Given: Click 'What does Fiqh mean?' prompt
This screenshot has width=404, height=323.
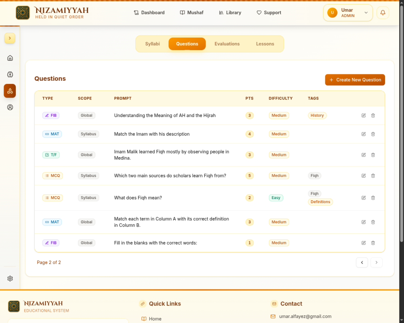Looking at the screenshot, I should tap(138, 198).
